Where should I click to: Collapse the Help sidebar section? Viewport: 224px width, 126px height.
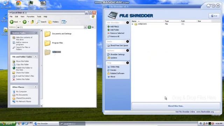tap(127, 63)
